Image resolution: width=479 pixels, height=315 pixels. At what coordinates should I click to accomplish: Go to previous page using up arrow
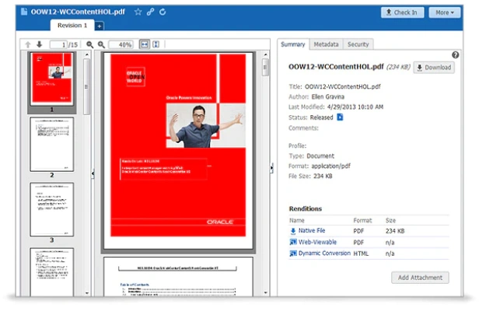coord(28,44)
